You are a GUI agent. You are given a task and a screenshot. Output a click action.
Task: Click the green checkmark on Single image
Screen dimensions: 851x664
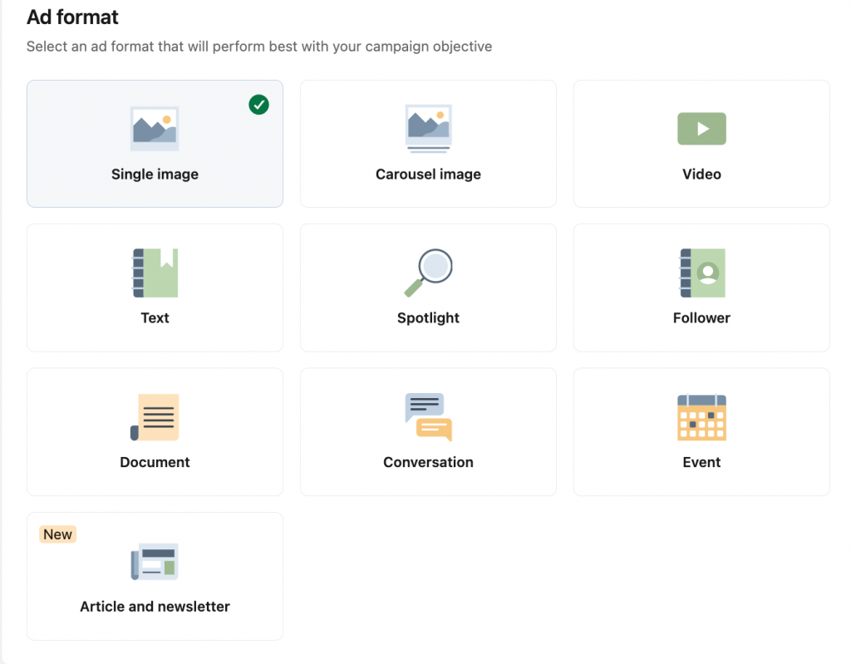coord(258,105)
